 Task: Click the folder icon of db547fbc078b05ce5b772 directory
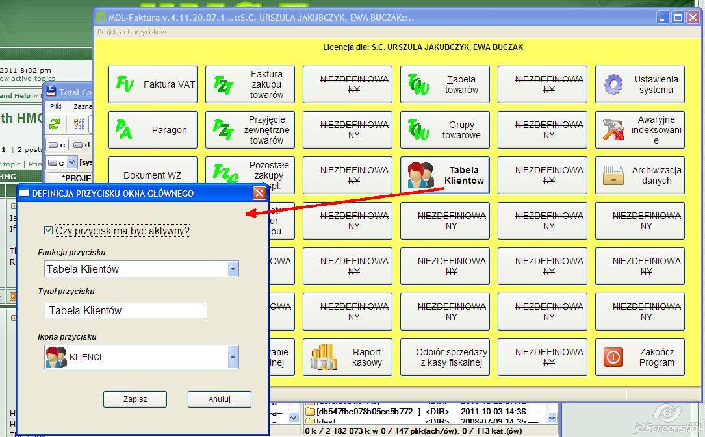pos(310,412)
